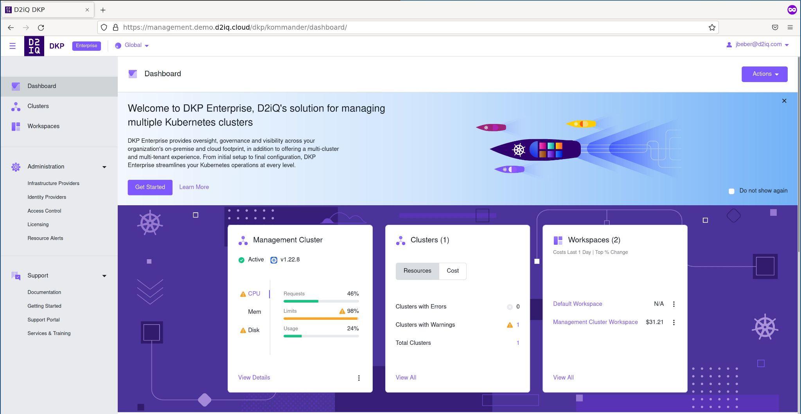Open Management Cluster card kebab menu
The image size is (801, 414).
[x=359, y=378]
